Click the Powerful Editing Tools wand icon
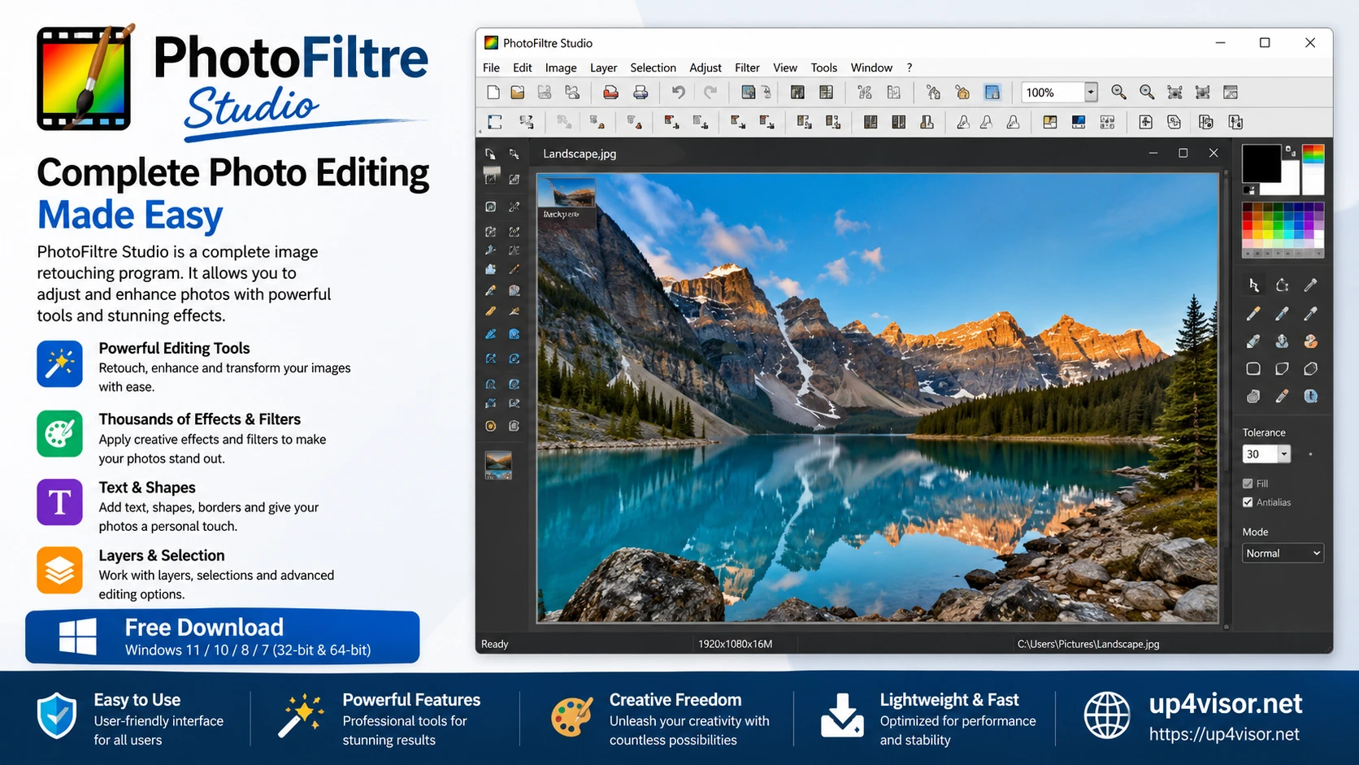 click(59, 363)
